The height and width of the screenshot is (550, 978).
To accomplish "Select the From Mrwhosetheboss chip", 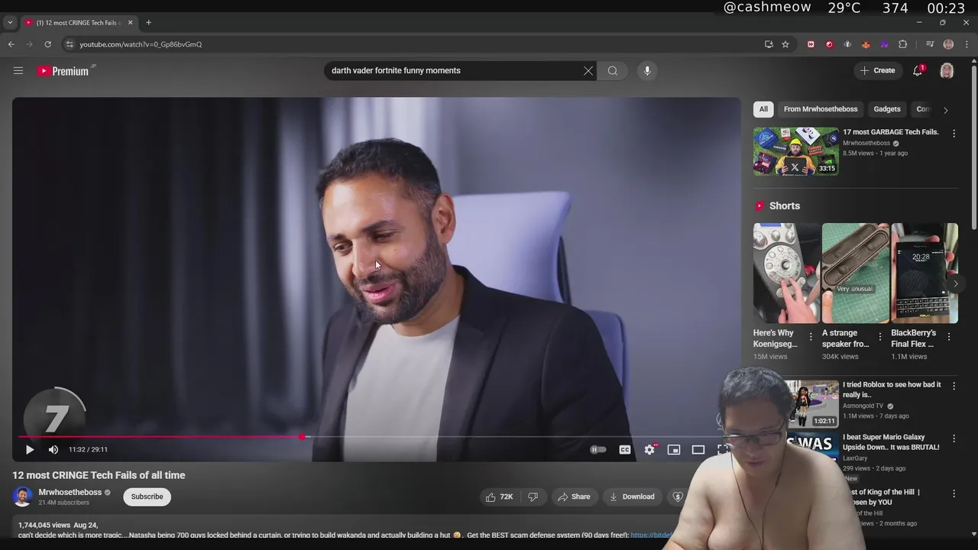I will point(821,109).
